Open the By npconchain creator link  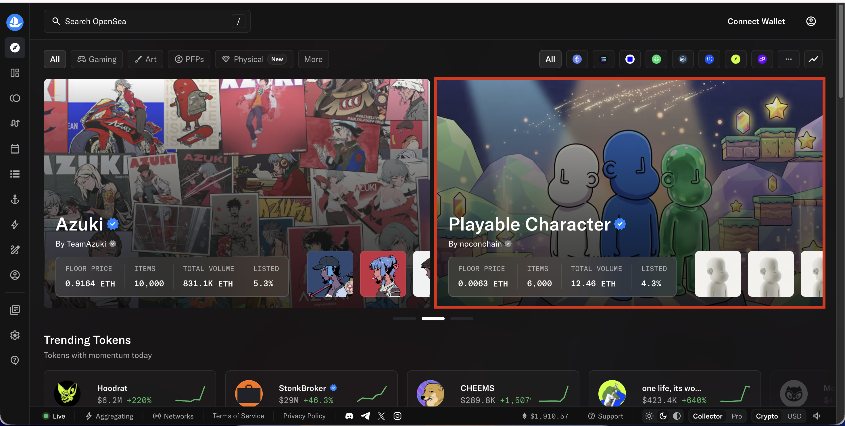tap(480, 244)
